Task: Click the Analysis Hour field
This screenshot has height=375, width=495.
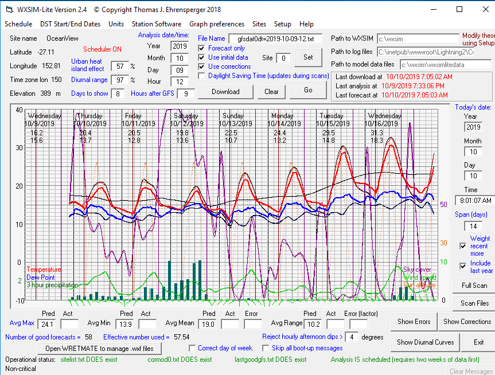Action: tap(180, 82)
